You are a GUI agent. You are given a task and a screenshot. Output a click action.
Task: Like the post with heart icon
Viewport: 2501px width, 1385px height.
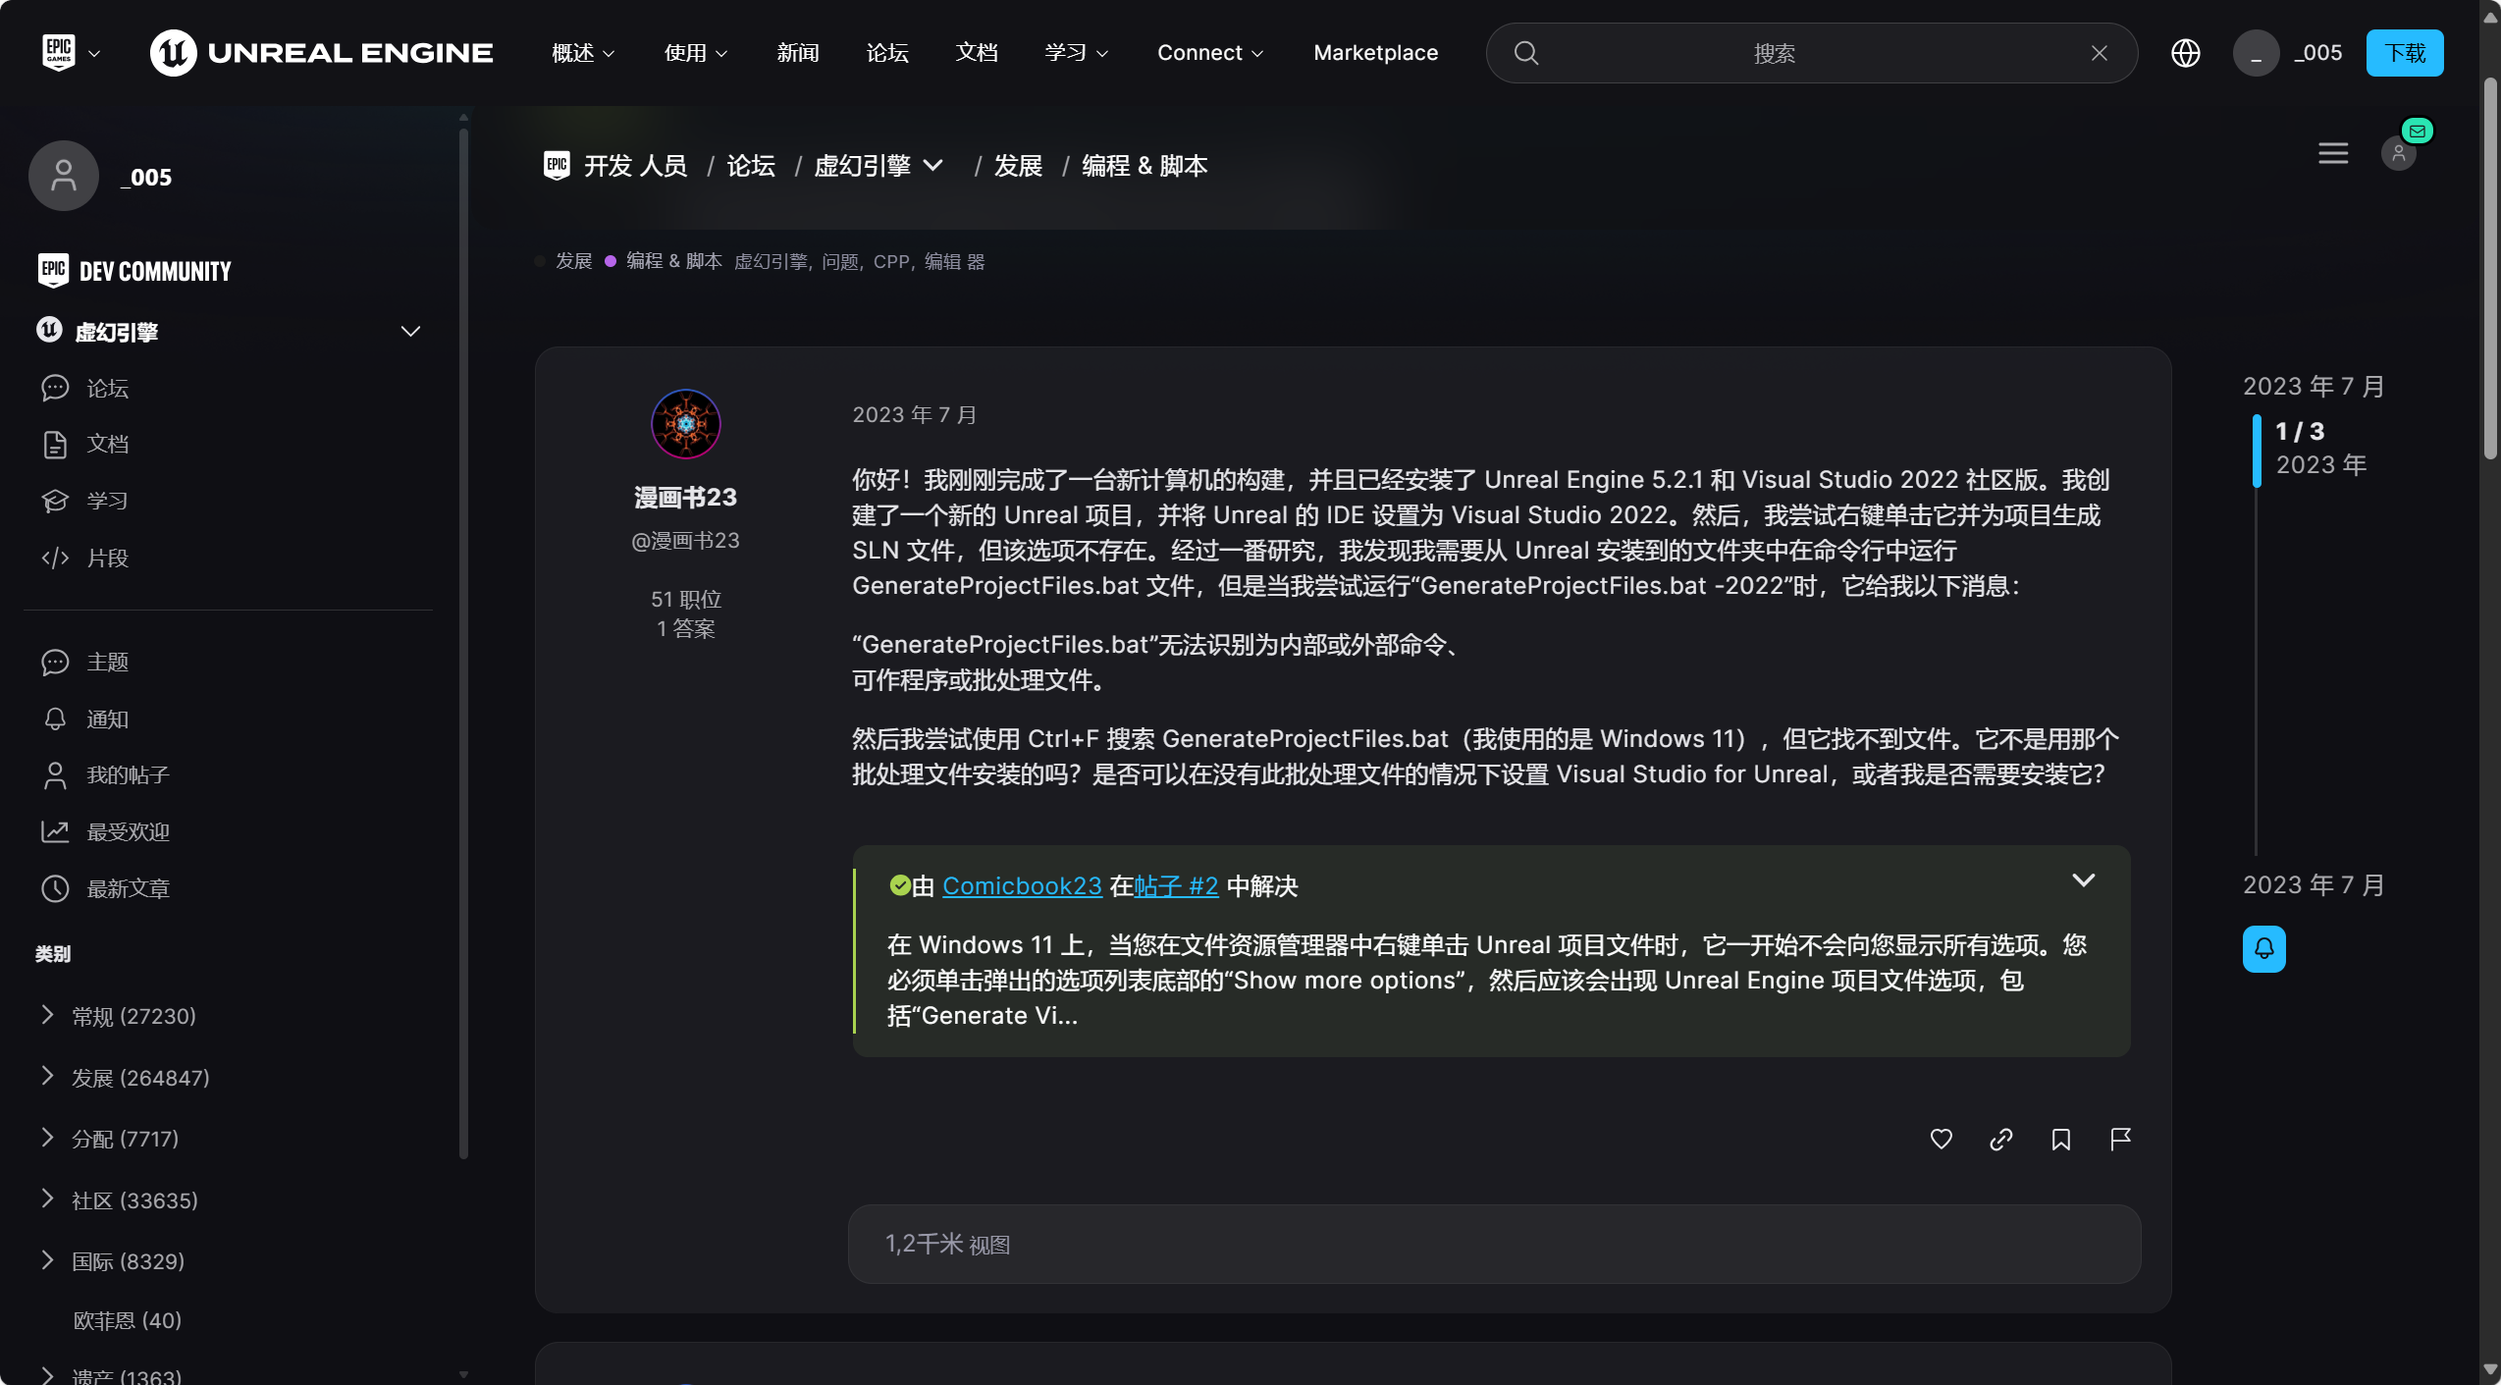[1941, 1139]
